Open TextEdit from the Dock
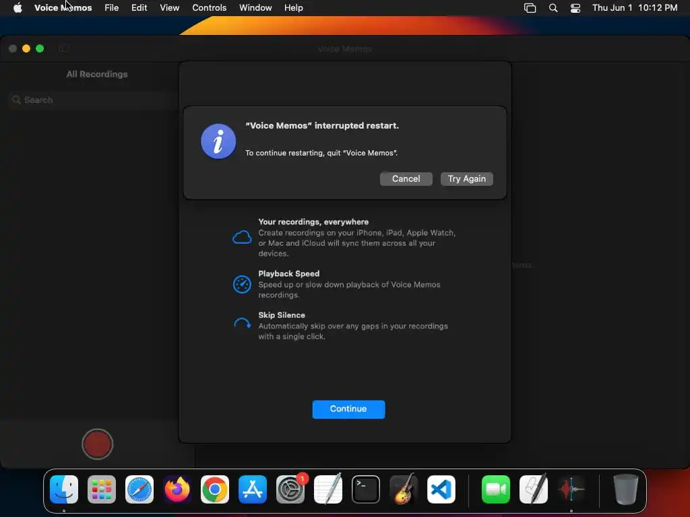 coord(328,489)
